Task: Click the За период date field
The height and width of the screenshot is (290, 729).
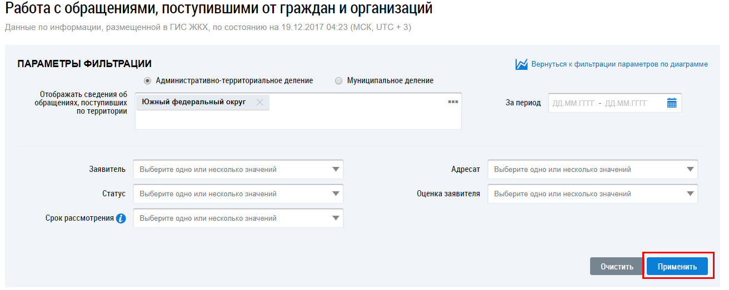Action: [606, 103]
